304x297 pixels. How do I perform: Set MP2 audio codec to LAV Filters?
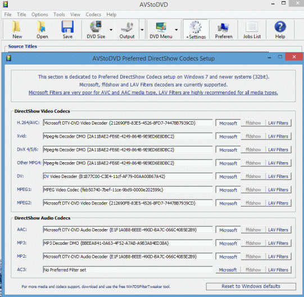[278, 257]
